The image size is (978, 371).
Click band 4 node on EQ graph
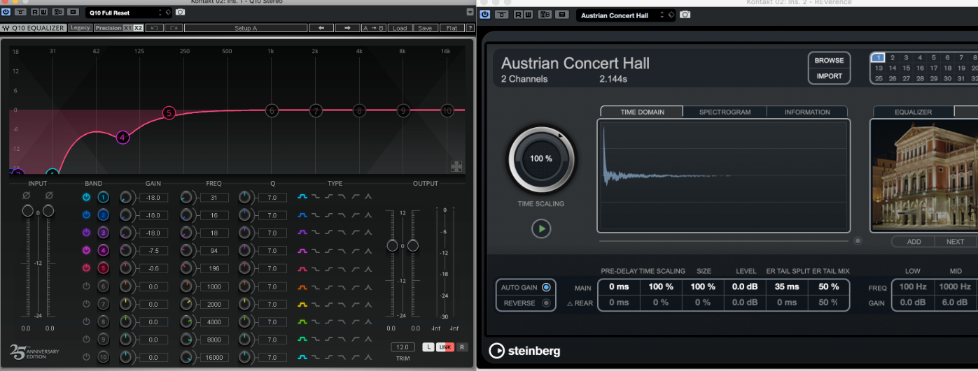(x=123, y=137)
